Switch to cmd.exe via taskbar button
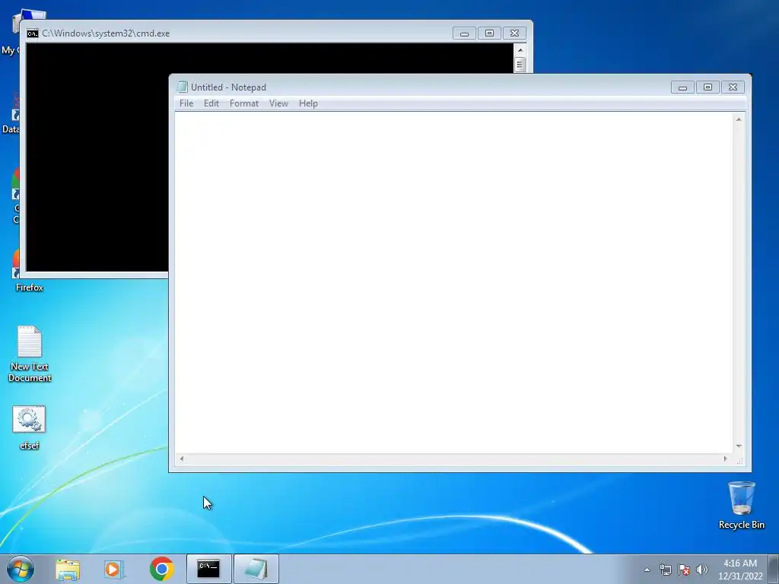The height and width of the screenshot is (584, 779). (208, 569)
